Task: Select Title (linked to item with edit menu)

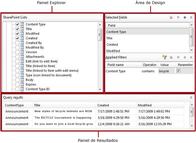Action: [x=52, y=71]
